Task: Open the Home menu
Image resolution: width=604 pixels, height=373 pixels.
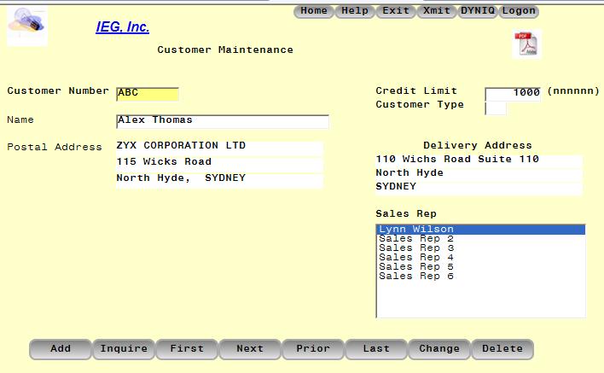Action: pos(314,11)
